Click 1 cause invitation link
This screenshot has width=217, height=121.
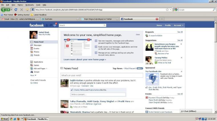coord(155,36)
